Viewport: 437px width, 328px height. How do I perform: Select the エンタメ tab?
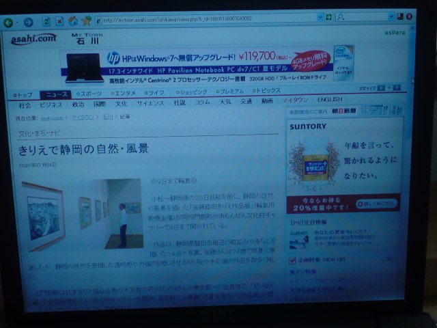point(123,93)
